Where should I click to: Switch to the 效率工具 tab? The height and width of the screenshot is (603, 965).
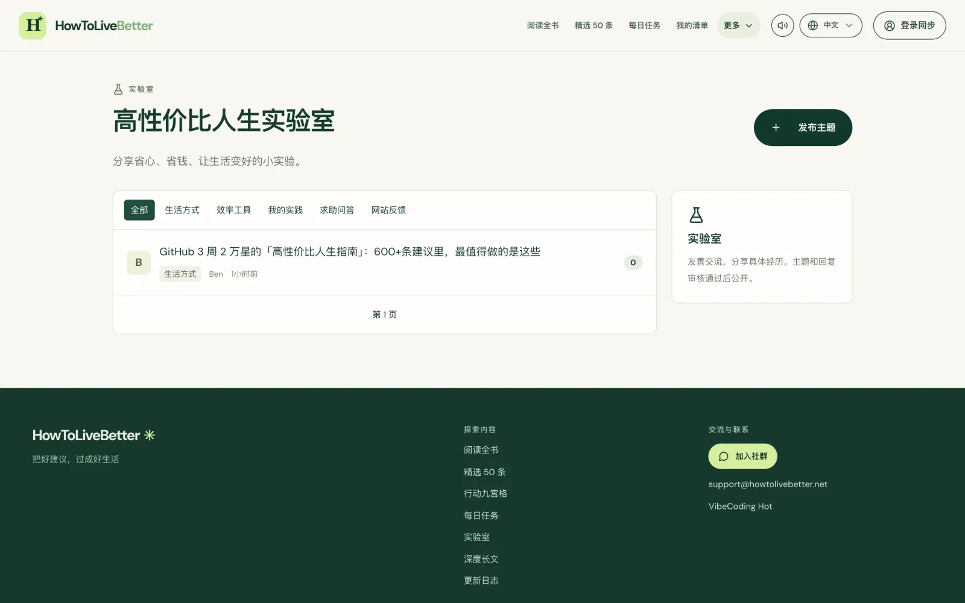click(233, 210)
